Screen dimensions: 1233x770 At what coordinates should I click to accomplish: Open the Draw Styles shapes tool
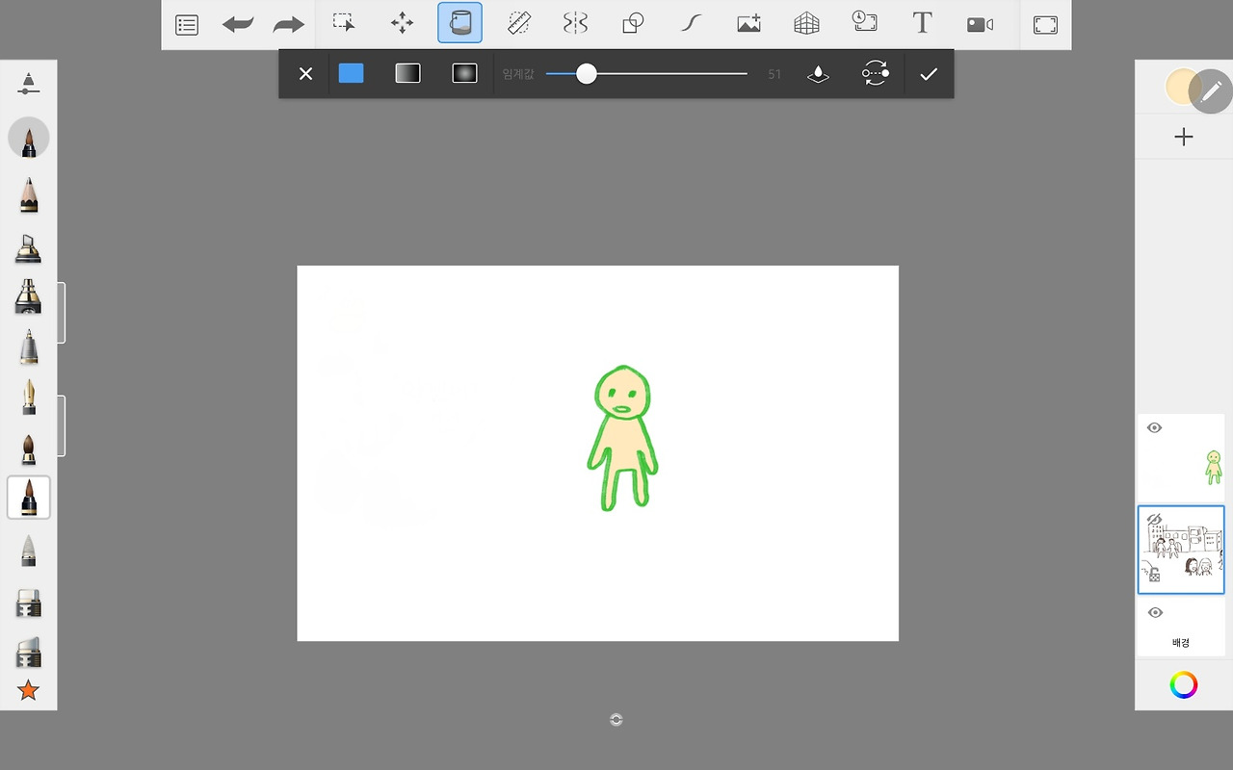633,23
